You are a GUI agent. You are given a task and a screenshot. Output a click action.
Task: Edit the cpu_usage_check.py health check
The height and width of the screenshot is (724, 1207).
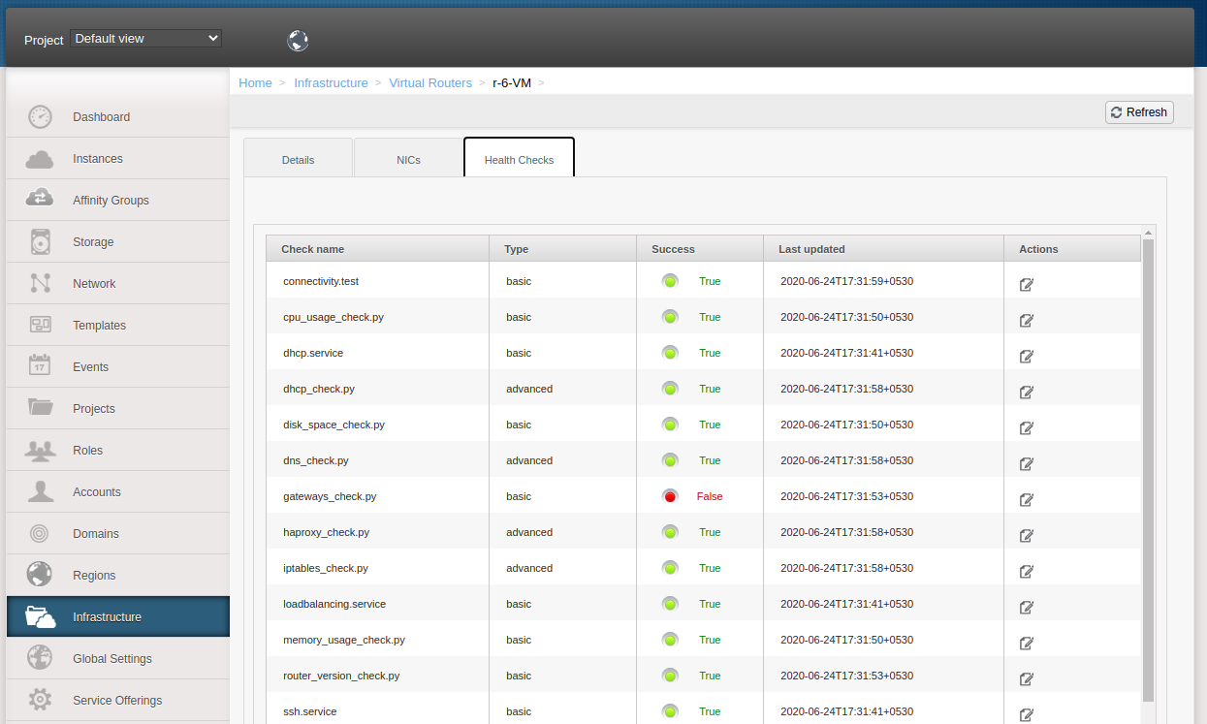tap(1027, 320)
